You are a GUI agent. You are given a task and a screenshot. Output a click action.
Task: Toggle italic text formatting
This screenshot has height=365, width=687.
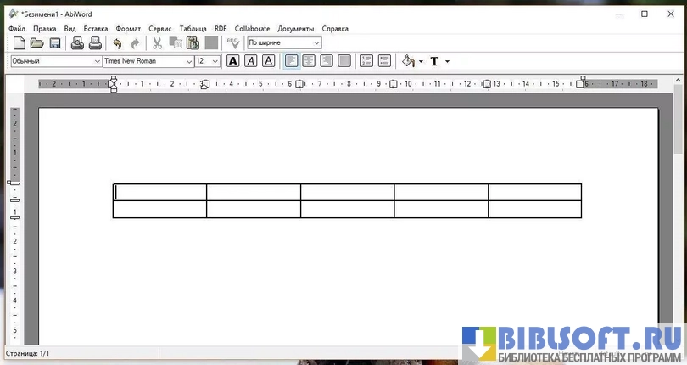[250, 61]
